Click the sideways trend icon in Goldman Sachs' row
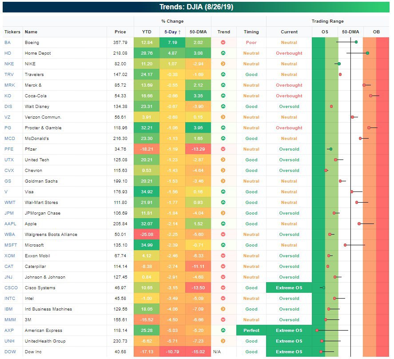 click(x=223, y=181)
